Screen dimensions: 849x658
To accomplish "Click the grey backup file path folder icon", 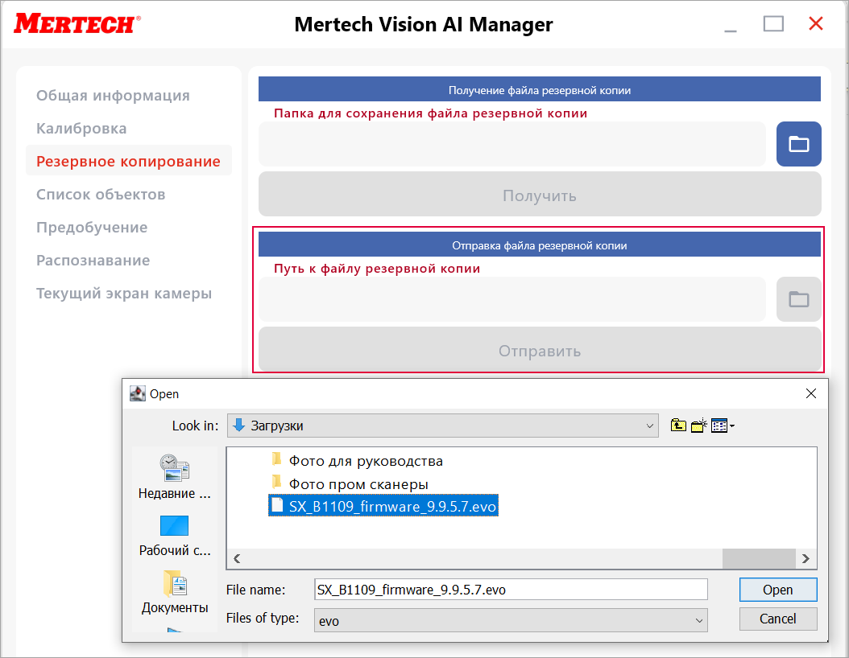I will pyautogui.click(x=798, y=299).
